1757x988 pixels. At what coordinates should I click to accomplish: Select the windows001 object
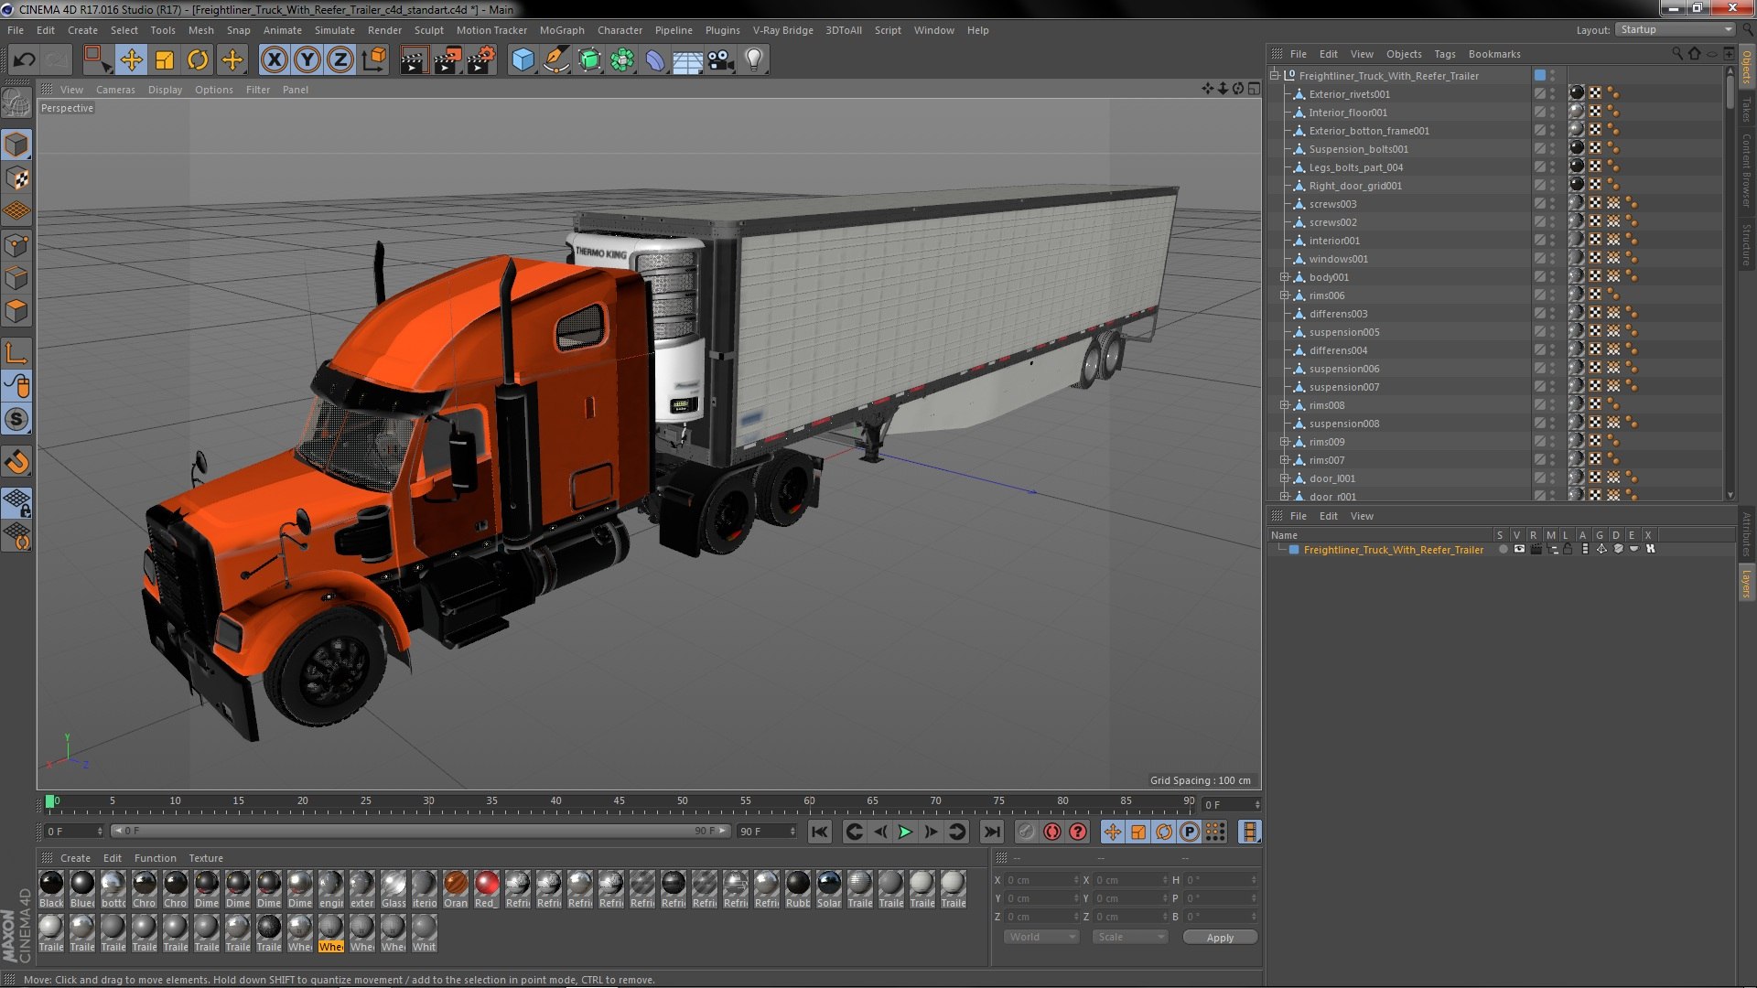click(x=1338, y=259)
